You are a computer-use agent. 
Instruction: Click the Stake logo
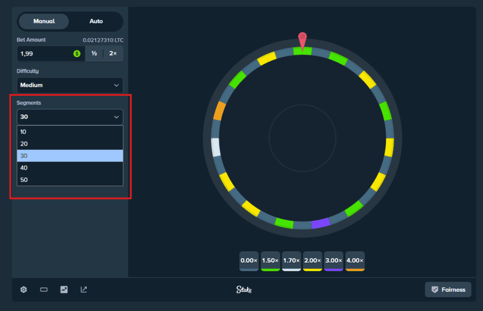click(x=244, y=290)
